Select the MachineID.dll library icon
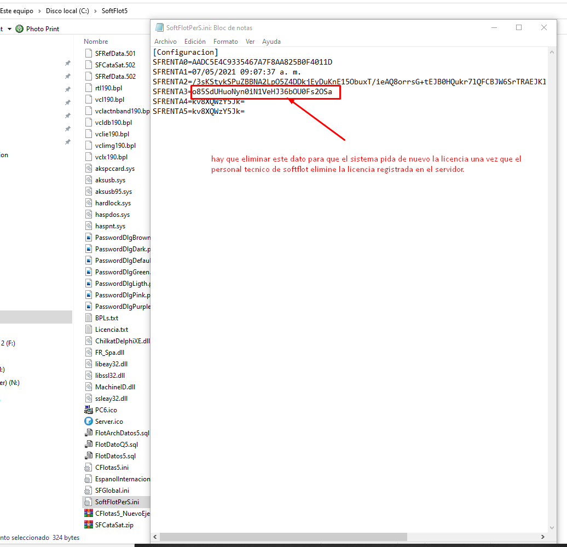567x547 pixels. tap(89, 387)
